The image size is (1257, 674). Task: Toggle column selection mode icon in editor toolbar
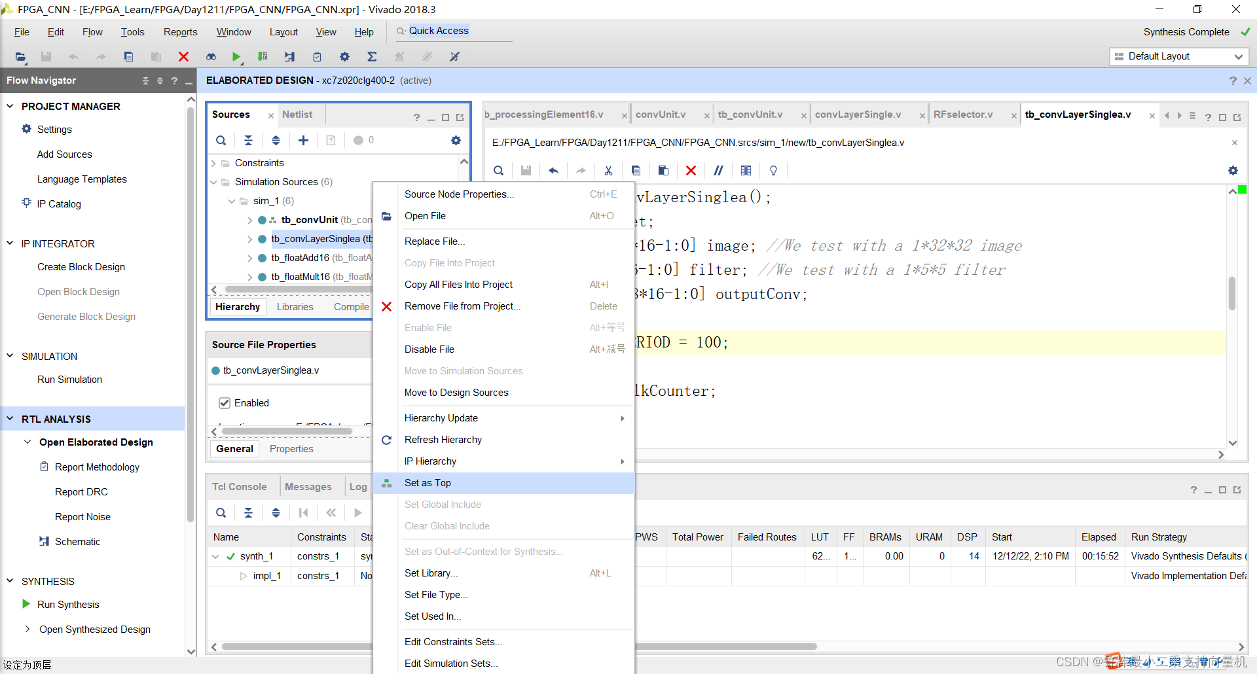(x=746, y=170)
